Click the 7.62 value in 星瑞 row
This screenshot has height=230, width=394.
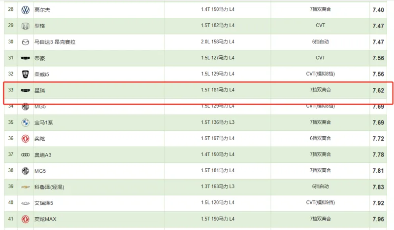pos(378,91)
